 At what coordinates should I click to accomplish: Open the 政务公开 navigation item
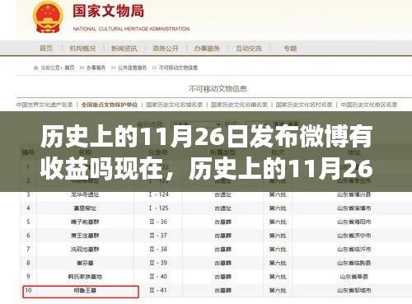(166, 49)
